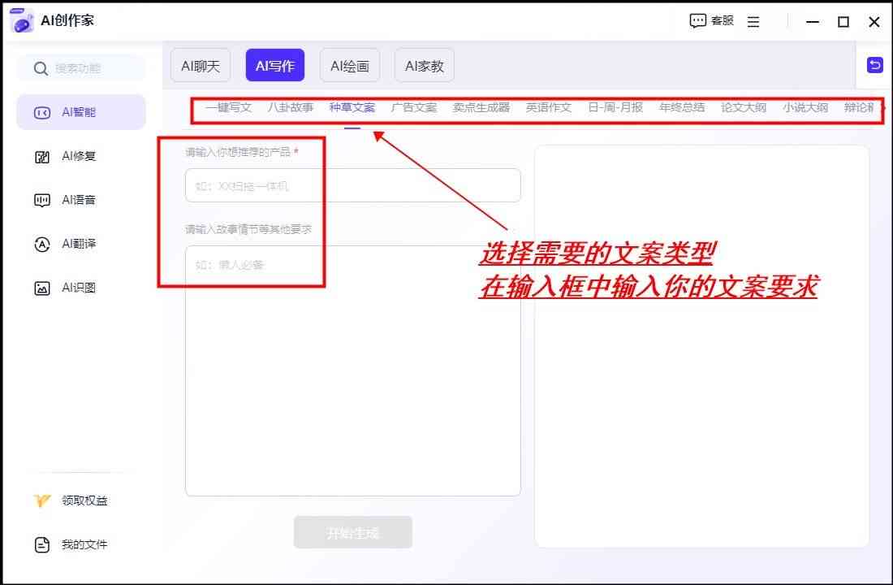Click the 开始生成 button
The image size is (893, 585).
coord(352,532)
